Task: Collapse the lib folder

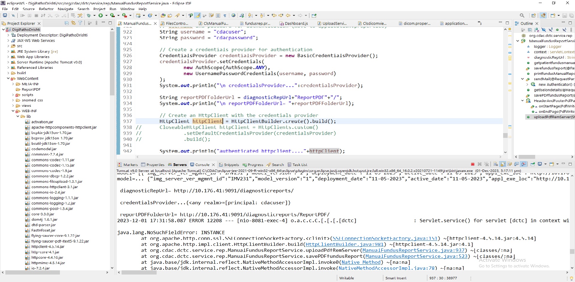Action: 18,116
